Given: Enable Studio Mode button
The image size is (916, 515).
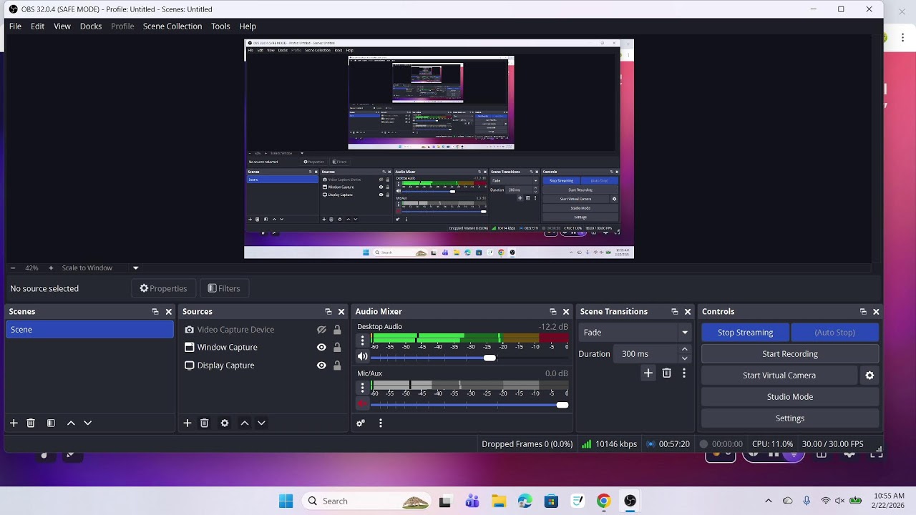Looking at the screenshot, I should click(x=790, y=396).
